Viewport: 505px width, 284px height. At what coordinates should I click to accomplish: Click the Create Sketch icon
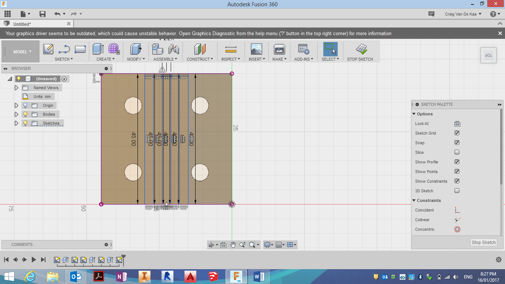tap(48, 49)
